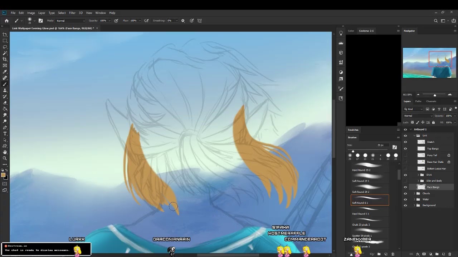The image size is (458, 257).
Task: Show the Pony Tail layer
Action: coord(405,155)
